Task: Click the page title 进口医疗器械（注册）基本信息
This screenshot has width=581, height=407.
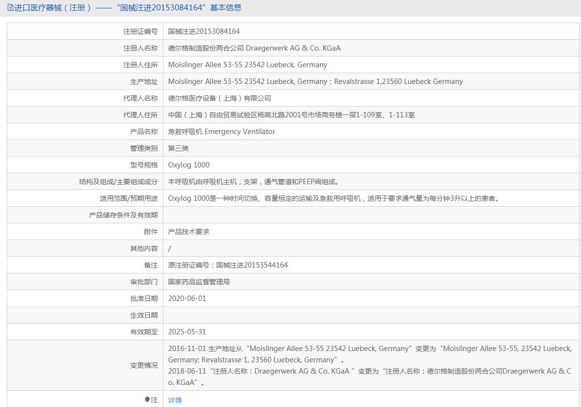Action: pos(128,7)
